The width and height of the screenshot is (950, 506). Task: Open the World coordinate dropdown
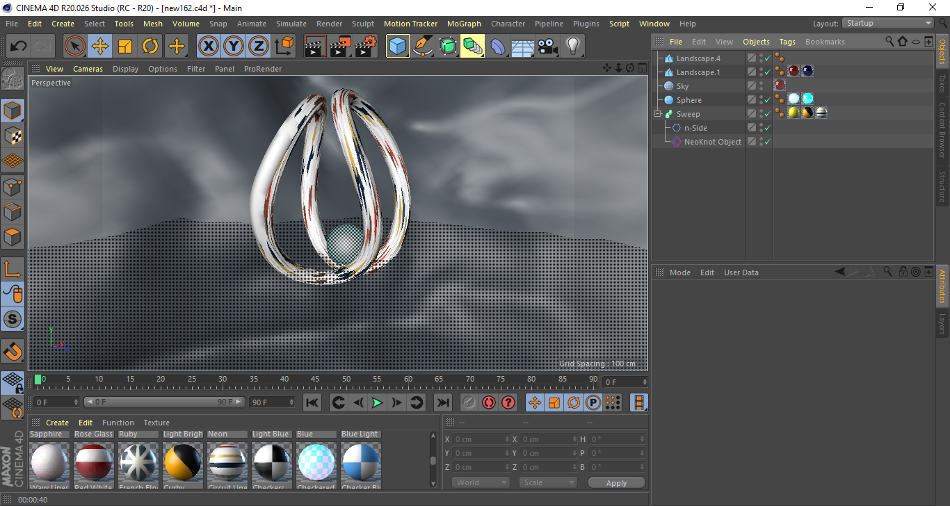(x=481, y=482)
